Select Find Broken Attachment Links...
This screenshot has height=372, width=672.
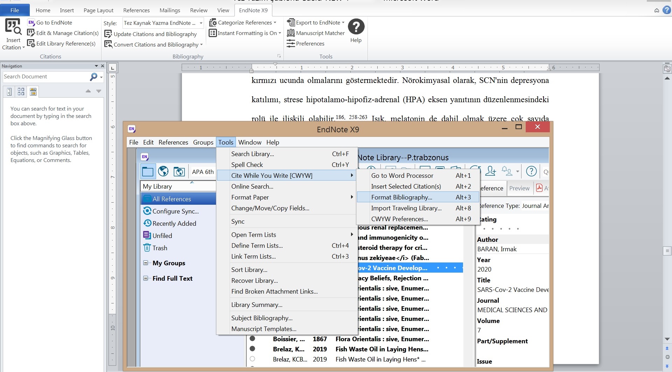(x=287, y=292)
